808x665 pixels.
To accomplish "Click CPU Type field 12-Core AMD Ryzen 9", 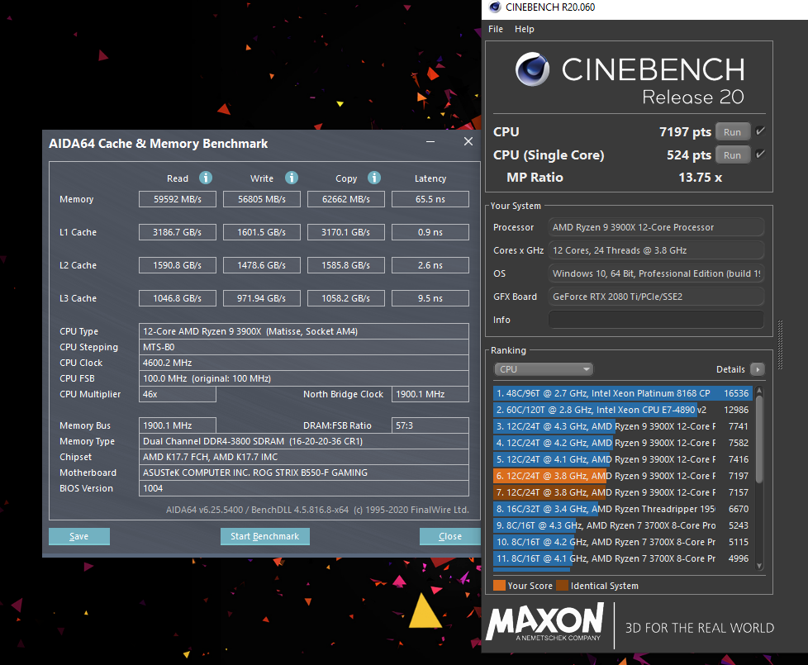I will 303,331.
